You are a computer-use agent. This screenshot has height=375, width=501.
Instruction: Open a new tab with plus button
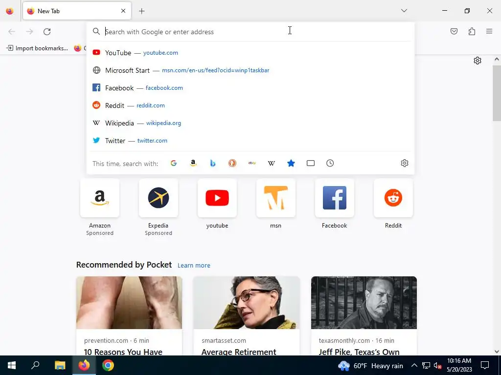[x=142, y=11]
